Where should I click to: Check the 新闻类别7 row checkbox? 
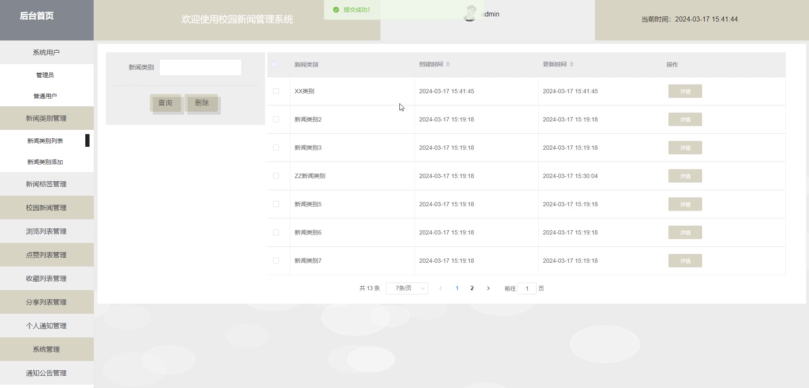tap(276, 261)
